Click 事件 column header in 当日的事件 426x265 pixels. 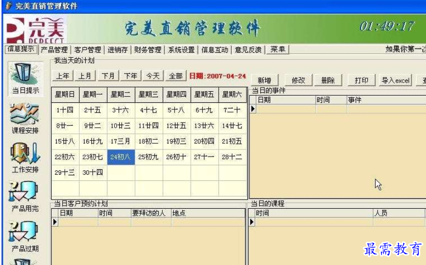pos(386,100)
